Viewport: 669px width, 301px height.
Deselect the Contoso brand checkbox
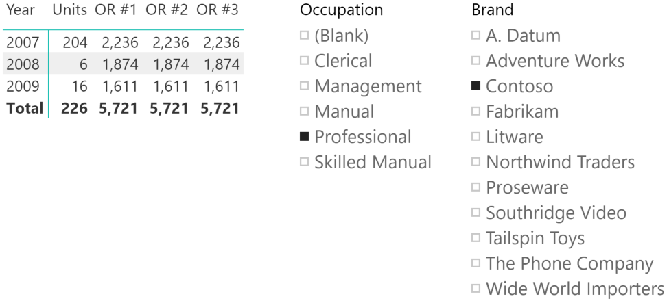point(476,86)
